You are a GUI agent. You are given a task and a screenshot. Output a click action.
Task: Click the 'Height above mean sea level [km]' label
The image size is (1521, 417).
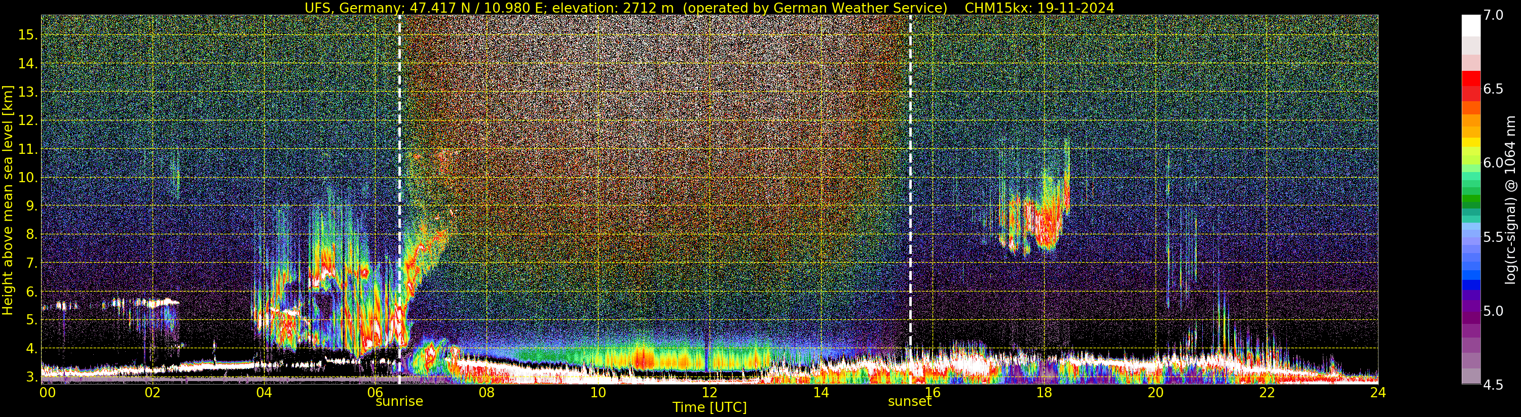tap(8, 199)
